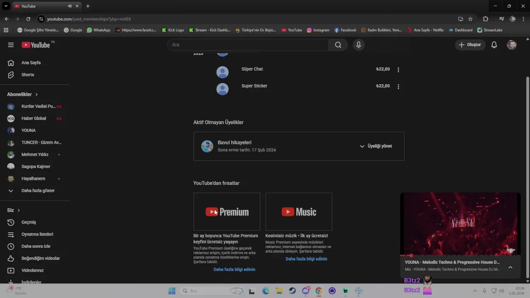Click the YouTube Music offer card
The width and height of the screenshot is (530, 298).
coord(299,211)
